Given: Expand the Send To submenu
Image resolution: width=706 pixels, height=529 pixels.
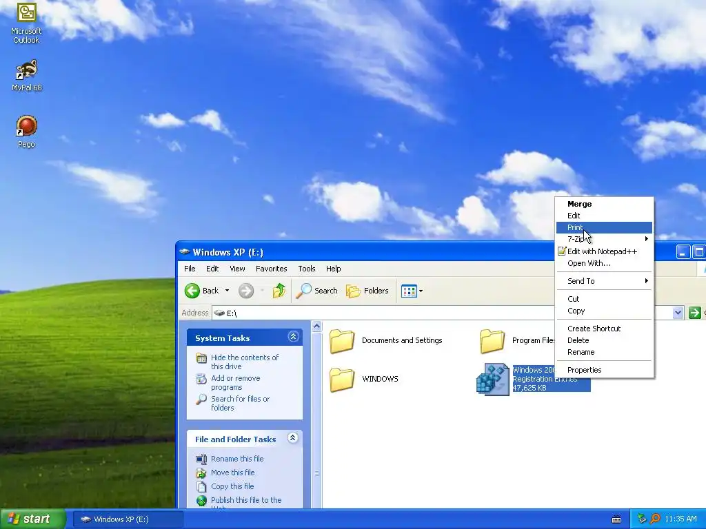Looking at the screenshot, I should [604, 281].
